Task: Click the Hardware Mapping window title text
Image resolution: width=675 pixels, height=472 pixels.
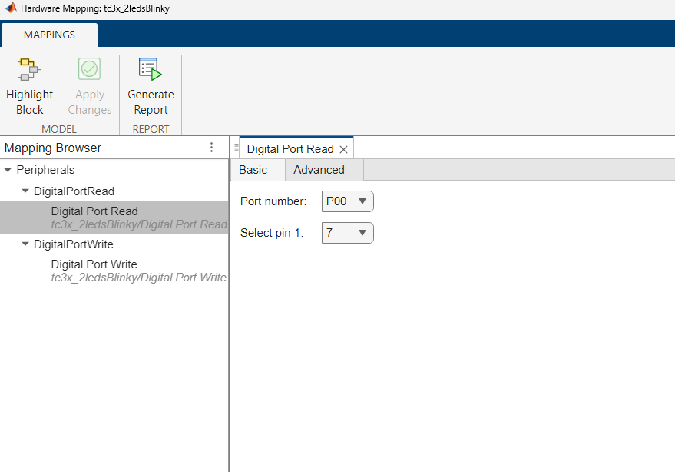Action: [x=95, y=9]
